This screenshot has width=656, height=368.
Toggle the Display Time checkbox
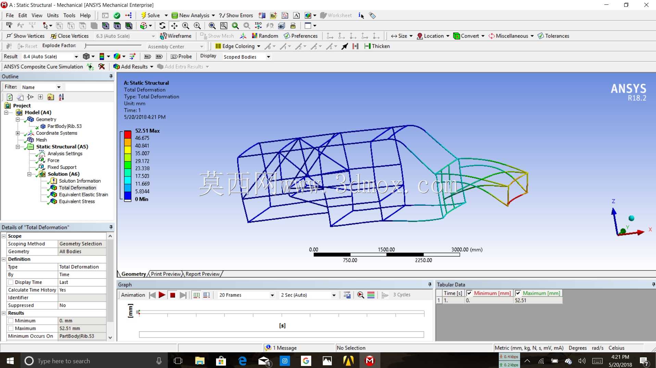click(11, 282)
